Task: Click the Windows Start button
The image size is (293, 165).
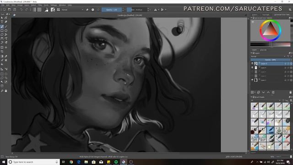Action: (x=3, y=162)
